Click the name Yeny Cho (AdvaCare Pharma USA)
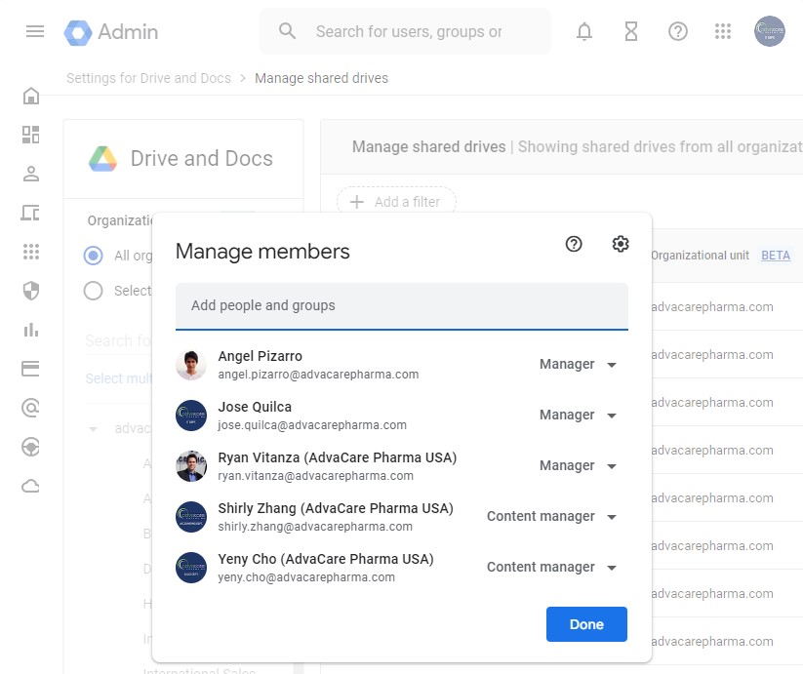The width and height of the screenshot is (803, 674). [x=326, y=559]
